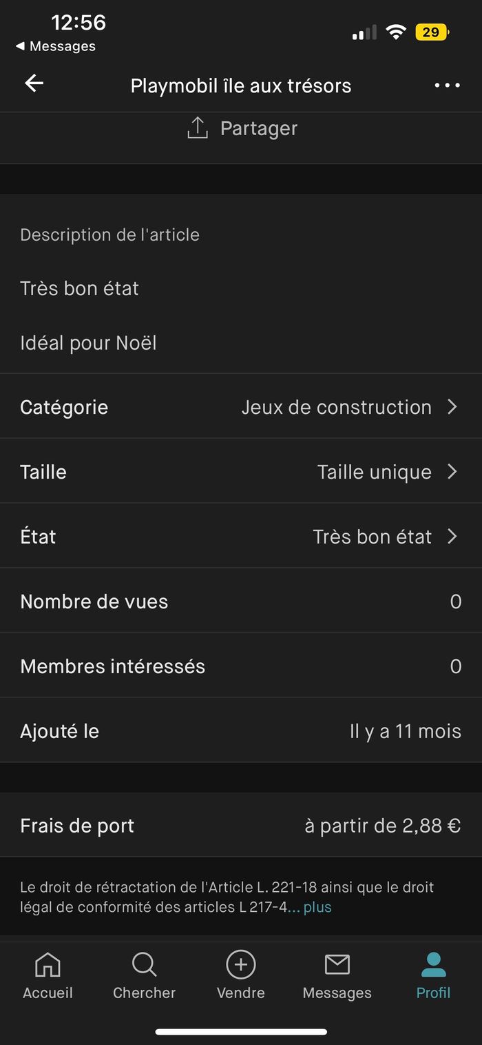Screen dimensions: 482x1045
Task: Tap the Vendre tab label
Action: tap(241, 993)
